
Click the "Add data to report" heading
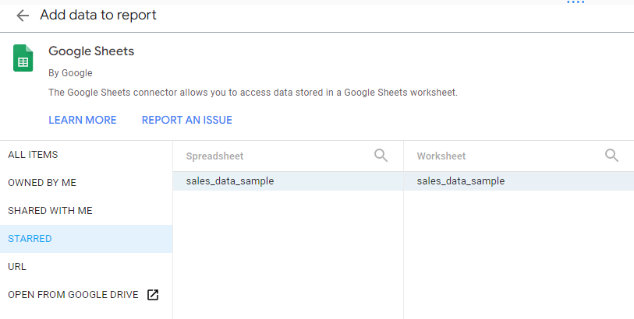pos(98,16)
